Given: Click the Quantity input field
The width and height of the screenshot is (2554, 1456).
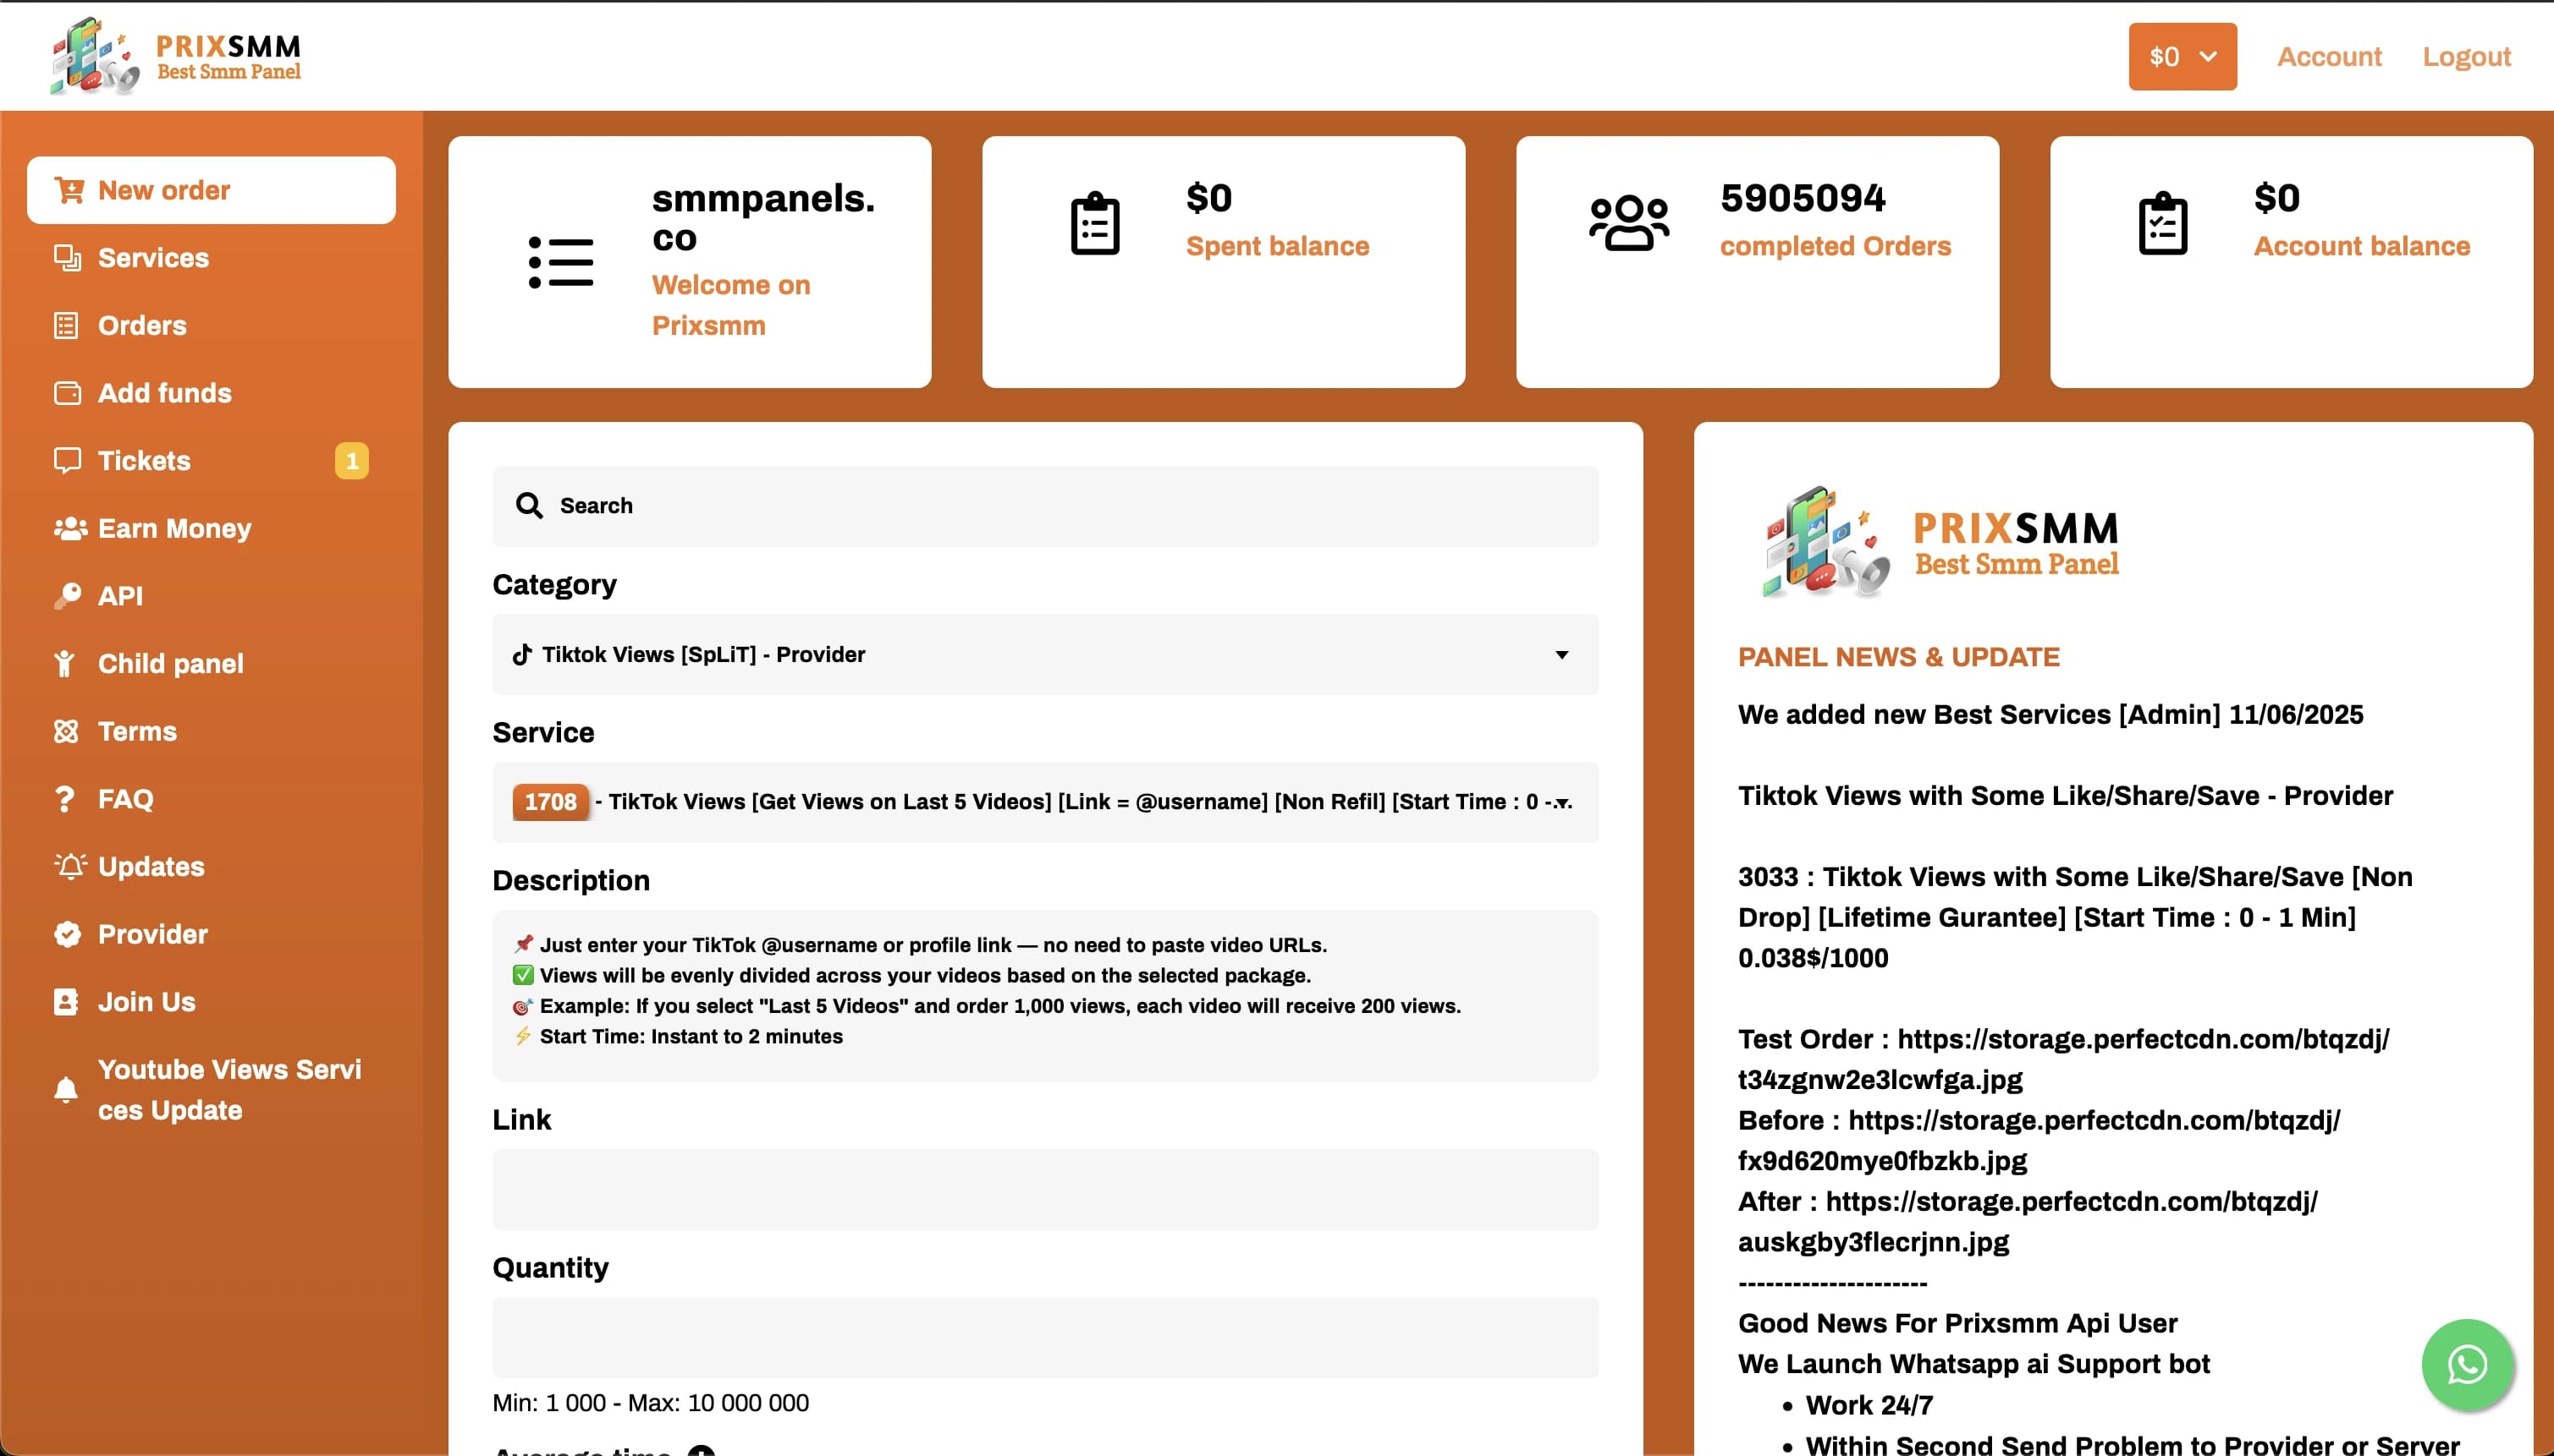Looking at the screenshot, I should click(x=1045, y=1338).
